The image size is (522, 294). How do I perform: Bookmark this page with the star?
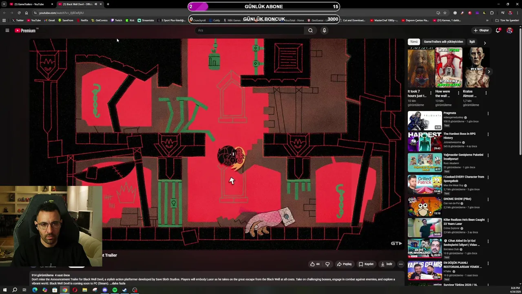click(445, 13)
